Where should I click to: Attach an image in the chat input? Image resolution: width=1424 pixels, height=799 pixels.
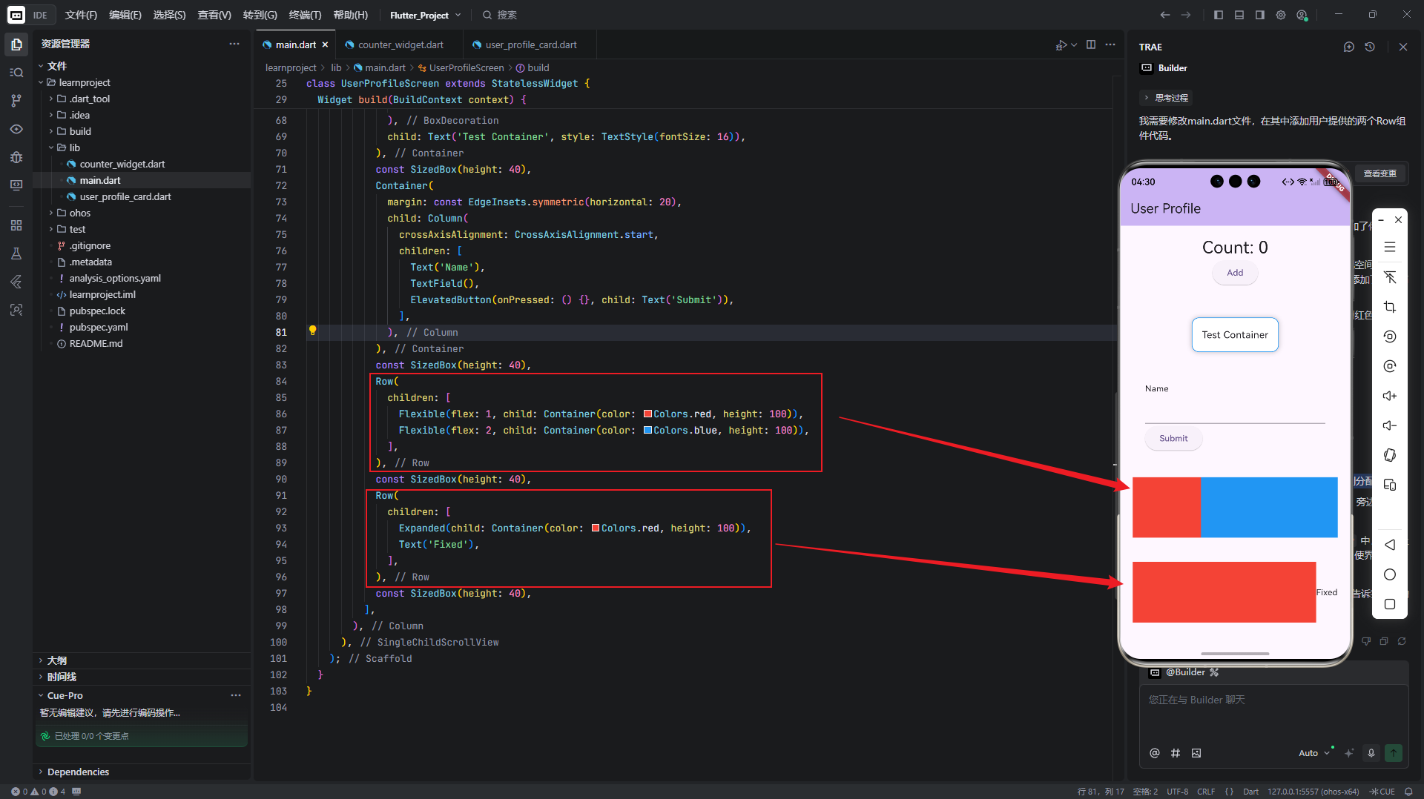click(x=1196, y=753)
